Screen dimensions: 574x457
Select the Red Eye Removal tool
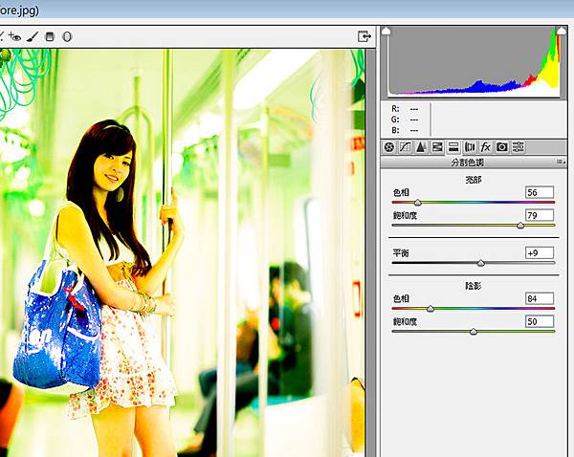point(14,36)
